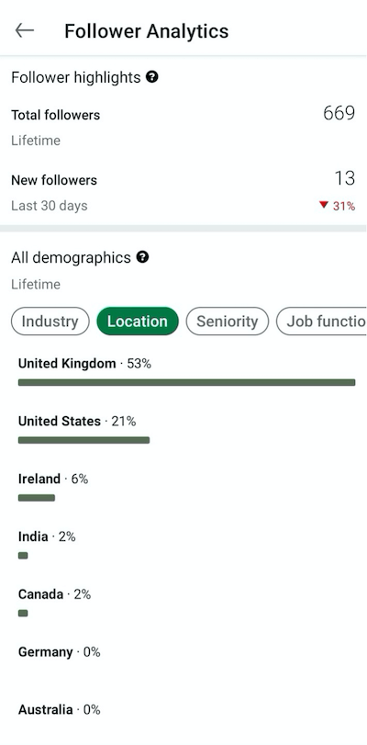
Task: Switch to the Seniority filter chip
Action: click(227, 322)
